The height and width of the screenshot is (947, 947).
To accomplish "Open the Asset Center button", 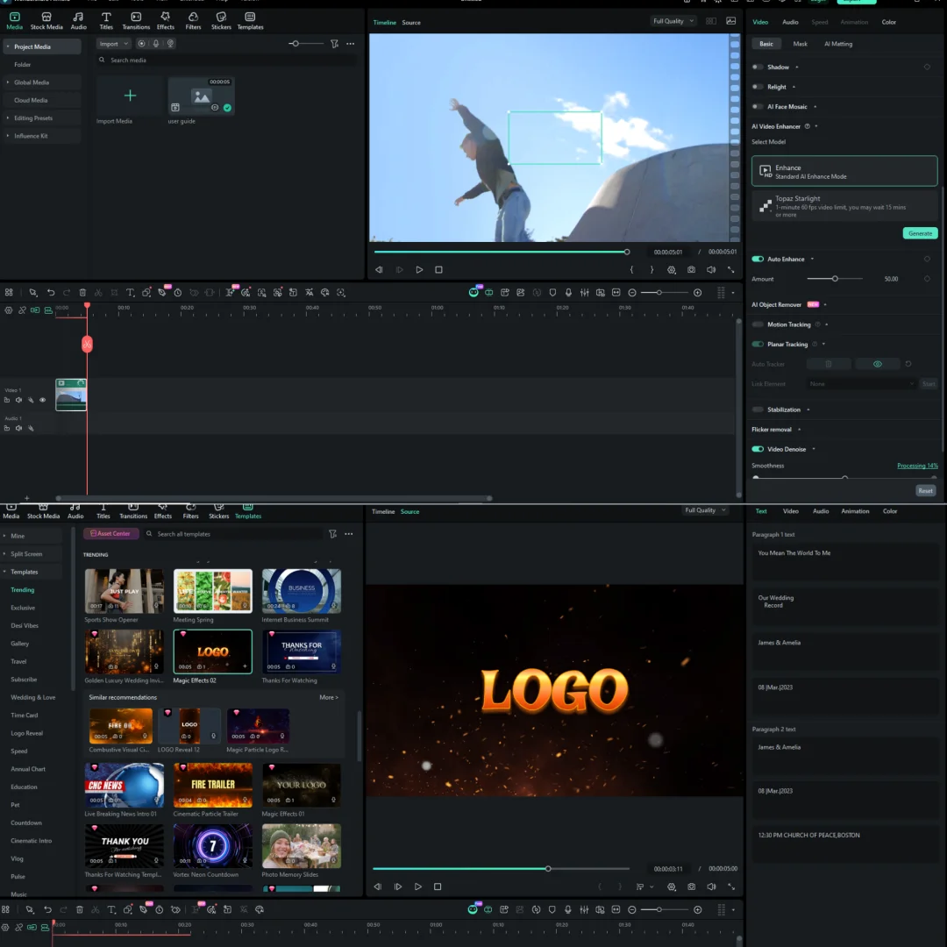I will point(110,534).
